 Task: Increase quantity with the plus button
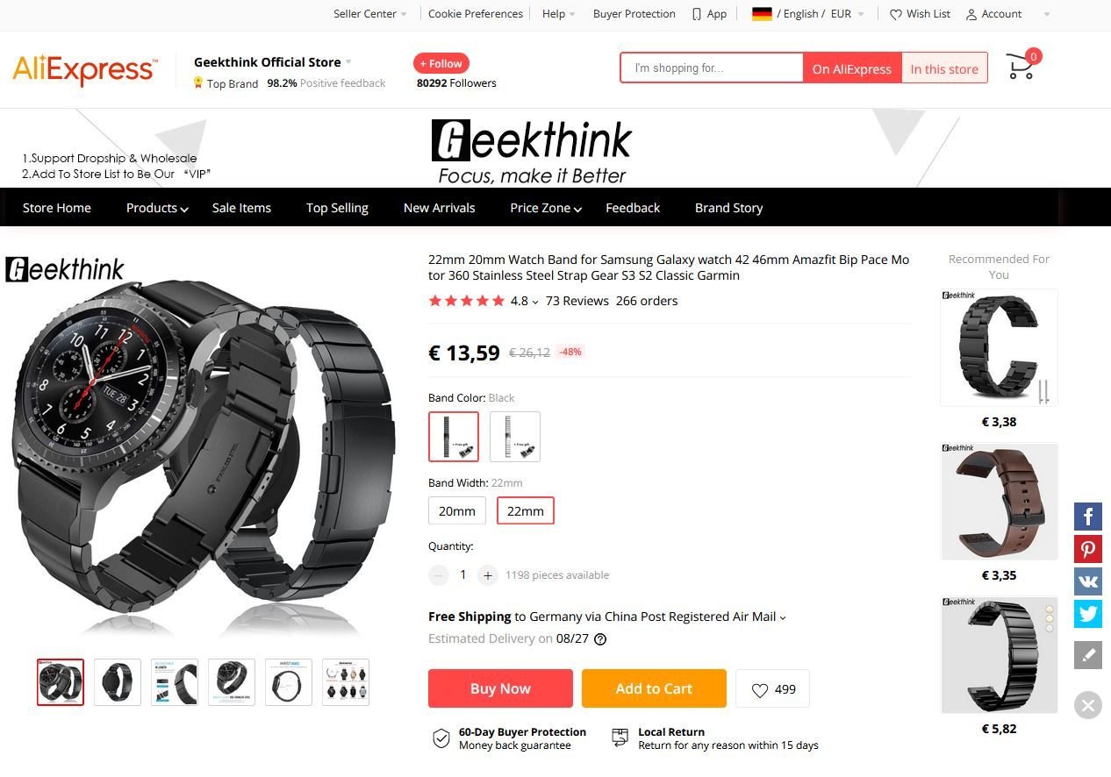point(488,575)
